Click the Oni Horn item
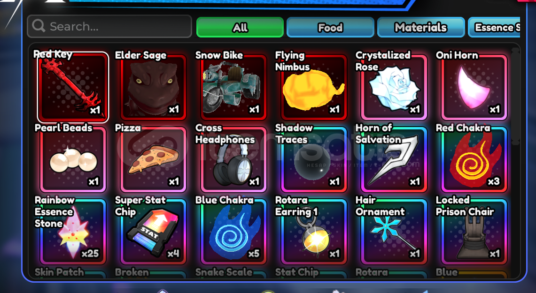The height and width of the screenshot is (293, 536). pos(474,87)
